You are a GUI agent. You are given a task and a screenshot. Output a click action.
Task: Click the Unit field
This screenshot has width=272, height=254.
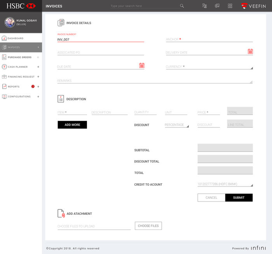[x=176, y=112]
